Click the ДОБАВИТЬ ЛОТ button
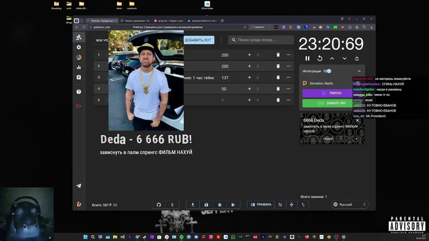The height and width of the screenshot is (241, 429). (x=198, y=40)
